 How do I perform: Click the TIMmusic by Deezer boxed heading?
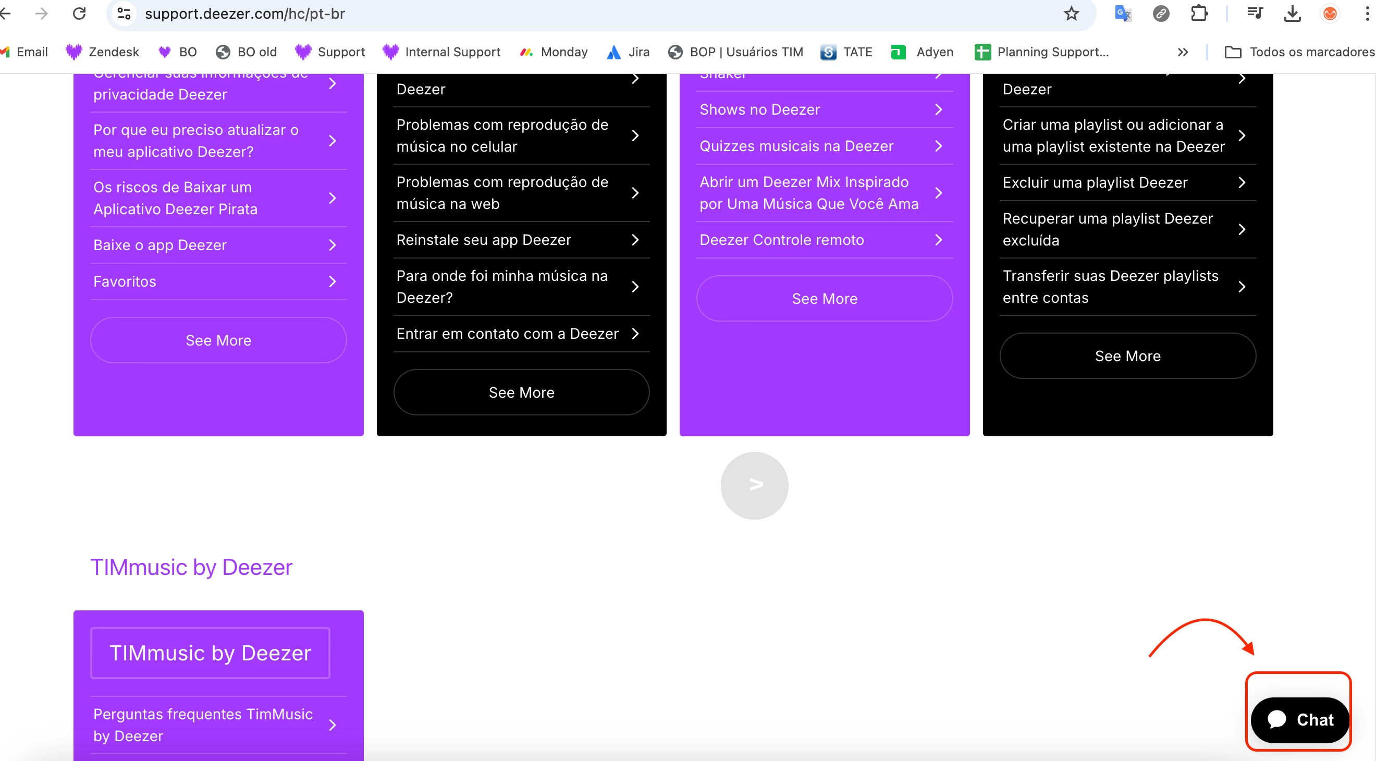pos(210,653)
